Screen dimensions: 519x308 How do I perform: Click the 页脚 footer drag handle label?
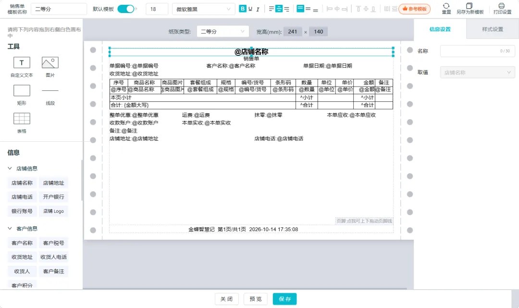364,221
